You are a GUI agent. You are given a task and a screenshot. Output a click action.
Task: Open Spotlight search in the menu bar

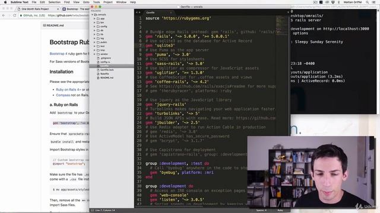368,2
